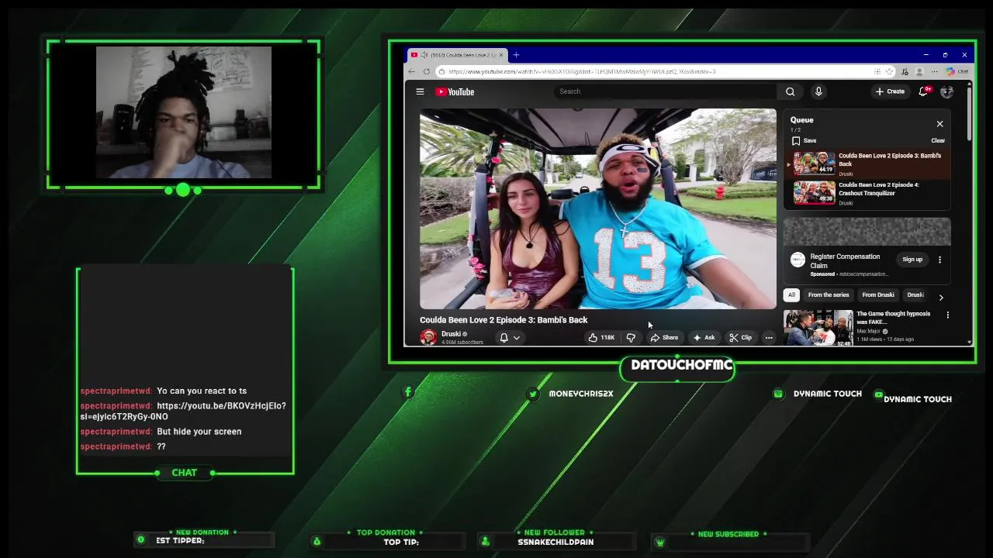Start voice search with the microphone icon

pyautogui.click(x=818, y=91)
